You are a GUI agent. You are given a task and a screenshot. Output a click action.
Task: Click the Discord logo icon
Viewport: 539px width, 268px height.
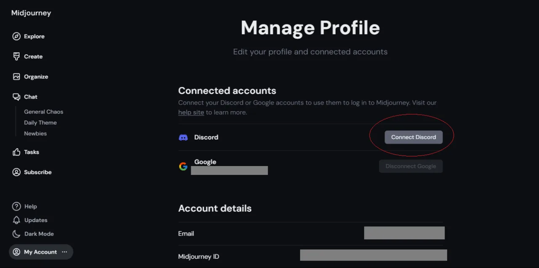[183, 137]
